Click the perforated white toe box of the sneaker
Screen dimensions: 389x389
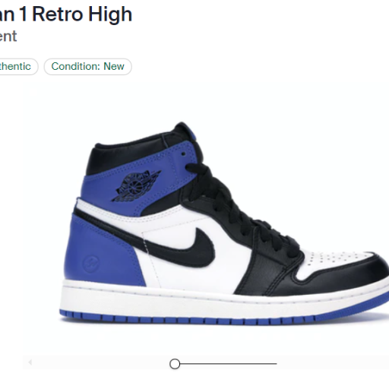[x=337, y=262]
